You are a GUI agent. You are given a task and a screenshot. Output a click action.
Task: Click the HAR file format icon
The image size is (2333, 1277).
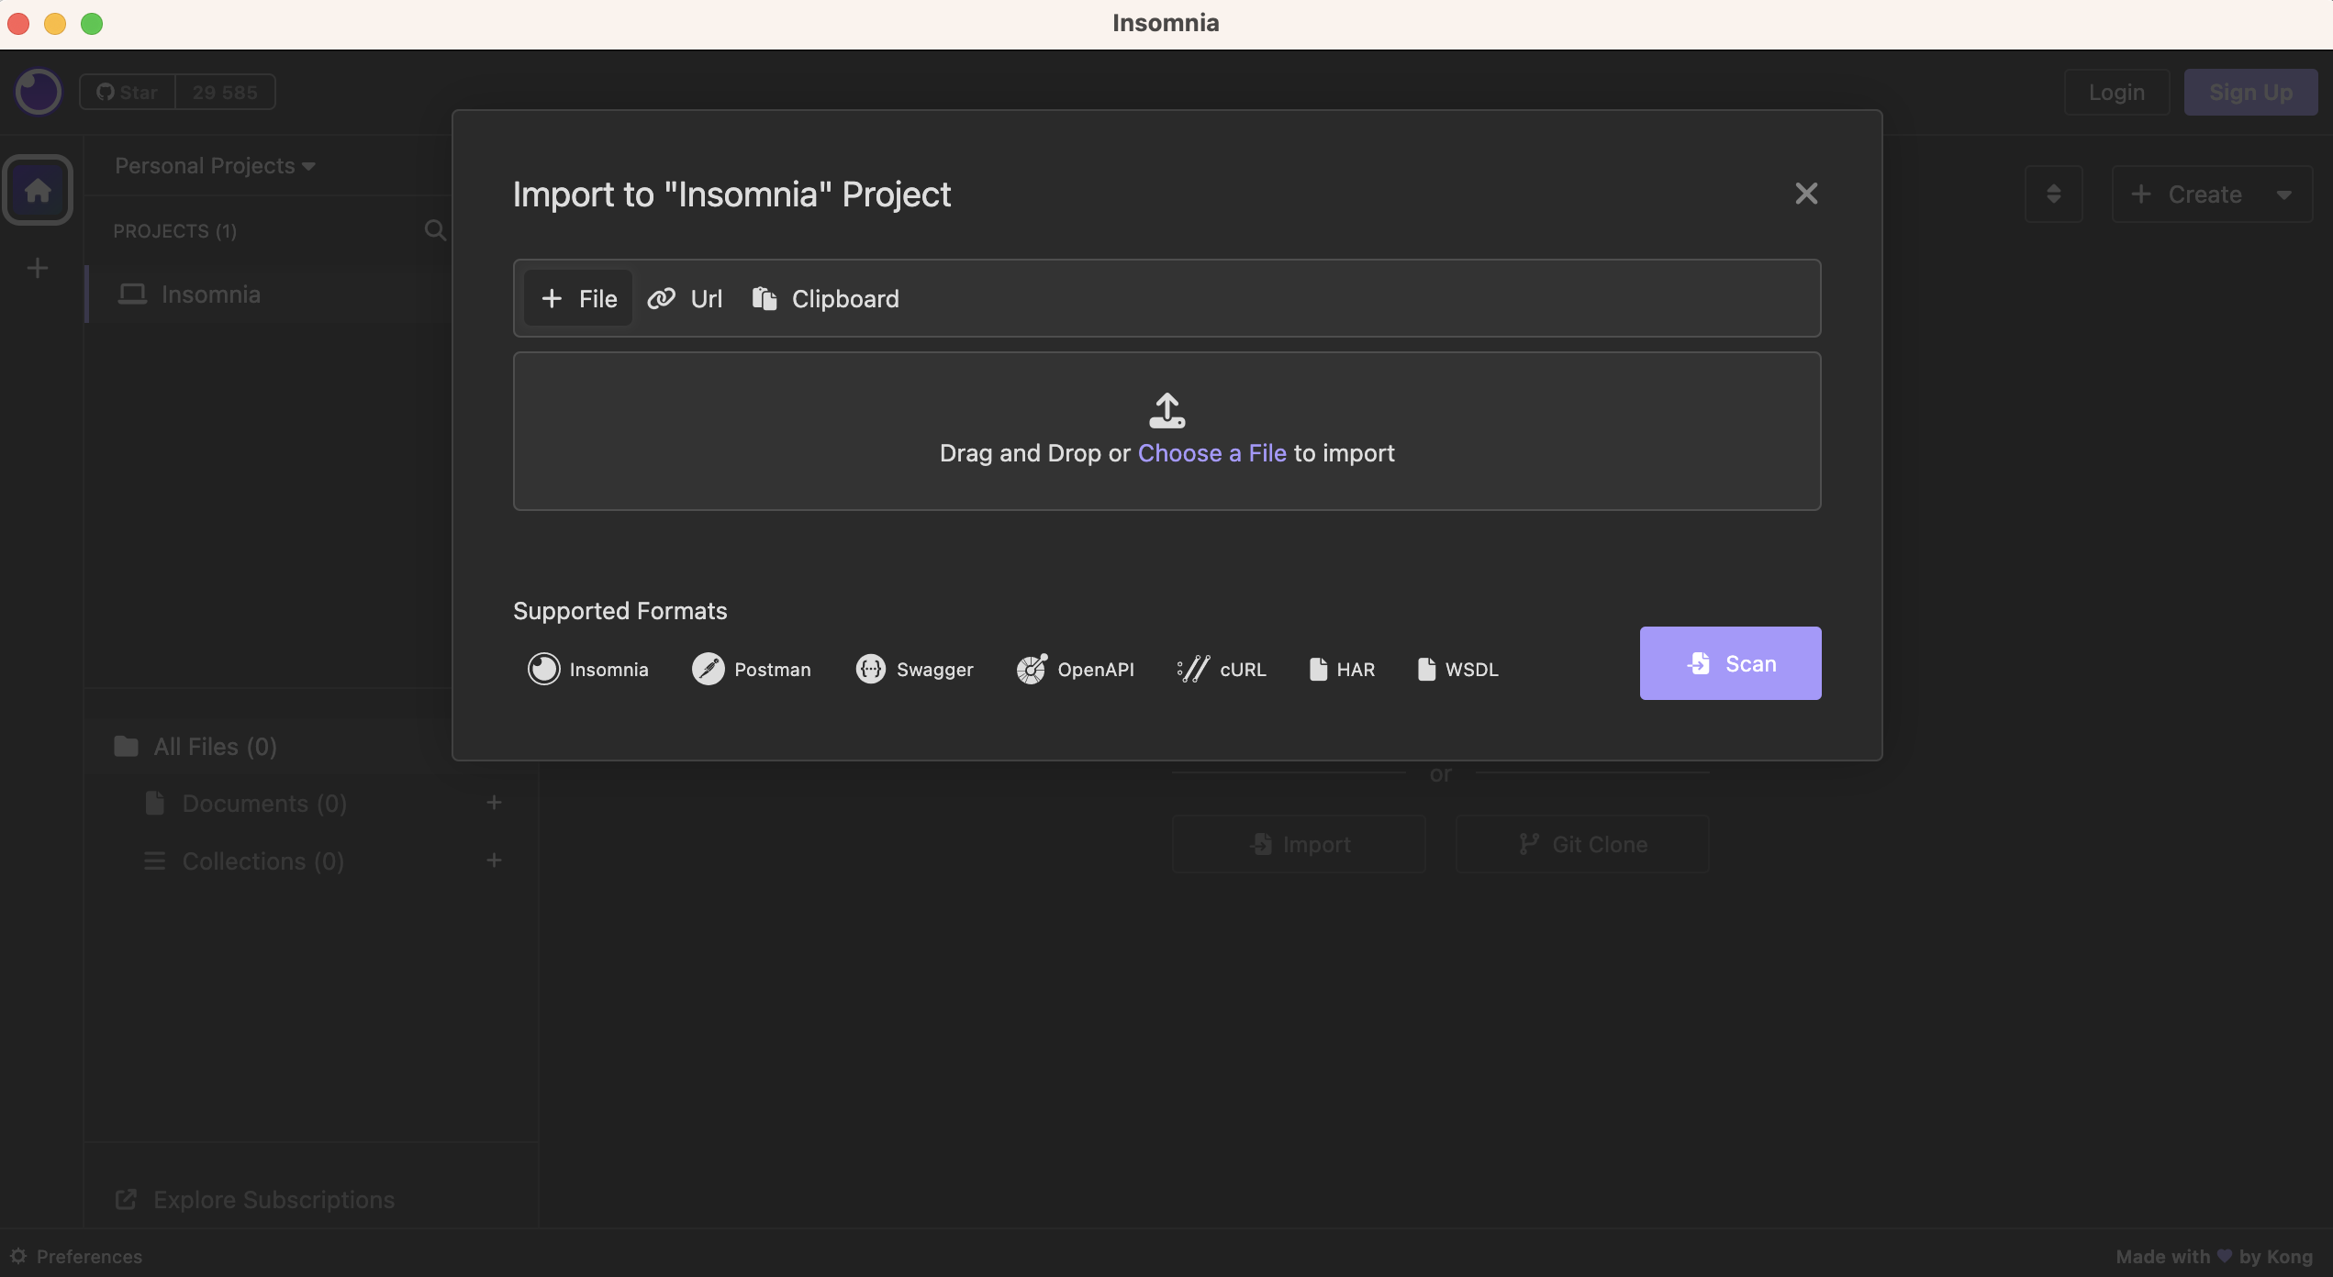[x=1318, y=669]
